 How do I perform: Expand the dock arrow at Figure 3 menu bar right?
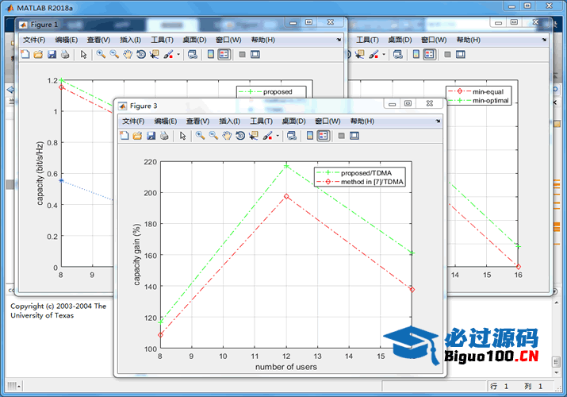pos(437,121)
